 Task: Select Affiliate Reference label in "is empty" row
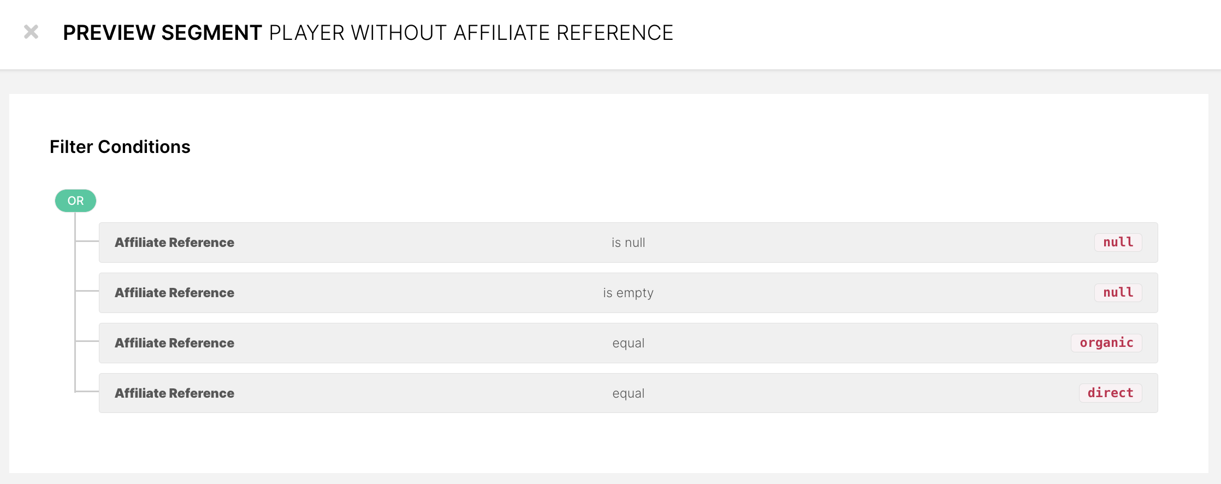(174, 293)
